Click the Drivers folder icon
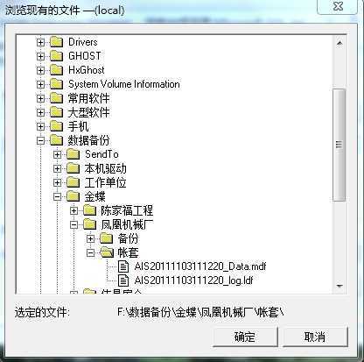The width and height of the screenshot is (364, 362). [56, 42]
